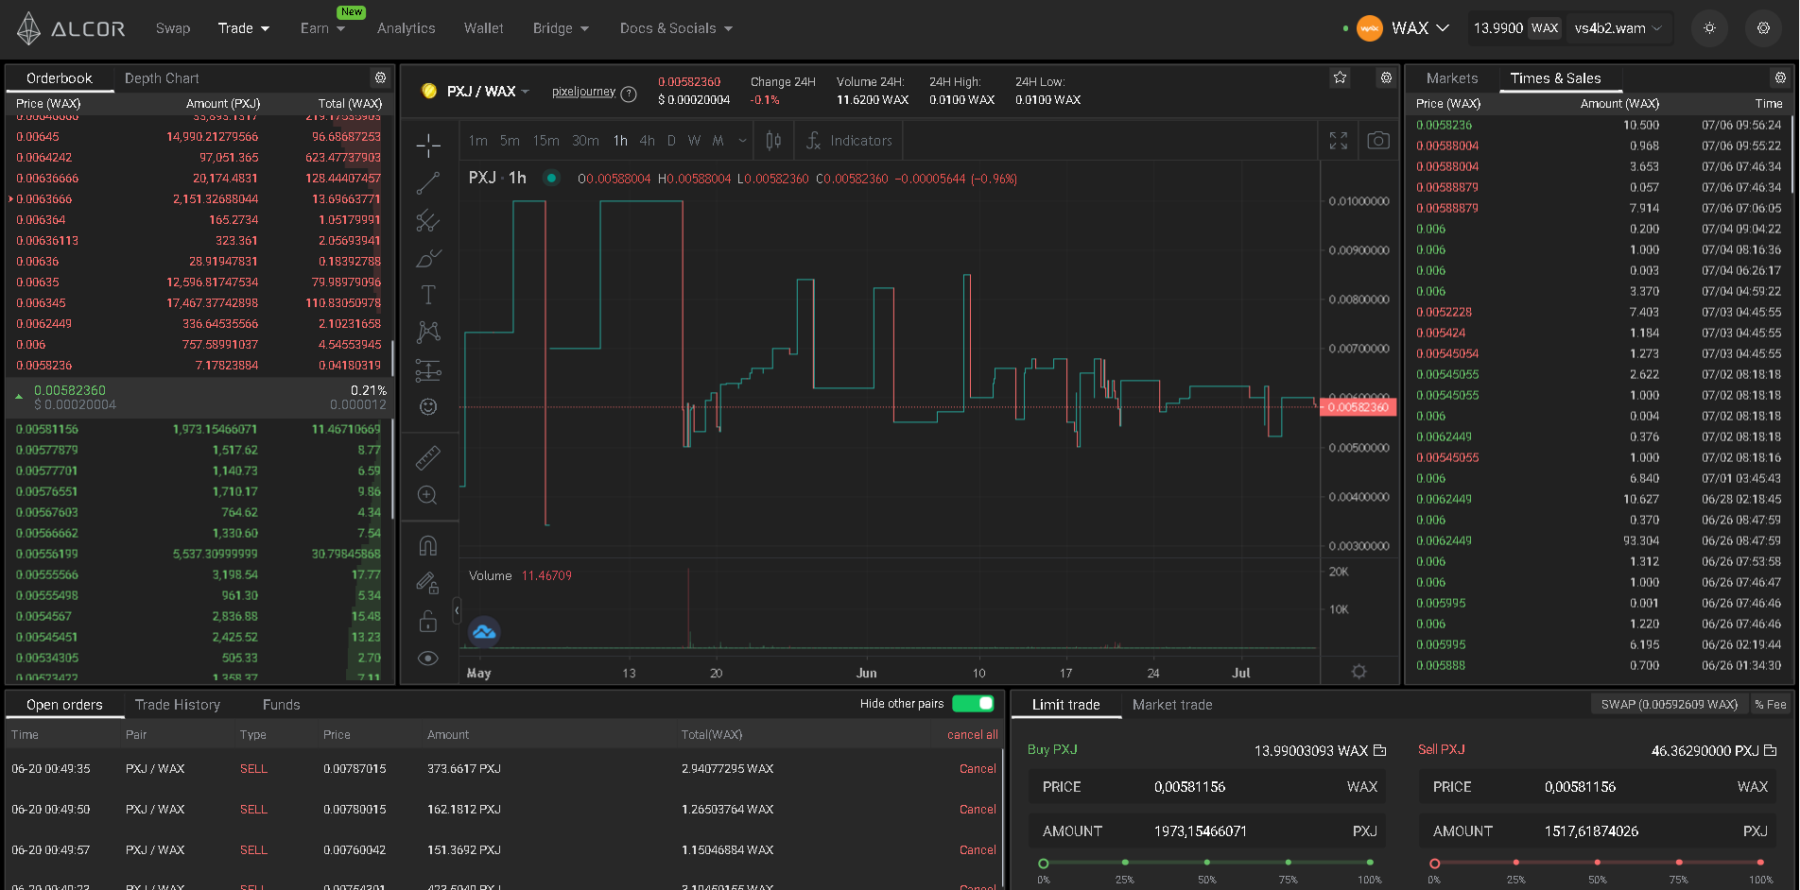Open the Market trade tab

point(1171,705)
